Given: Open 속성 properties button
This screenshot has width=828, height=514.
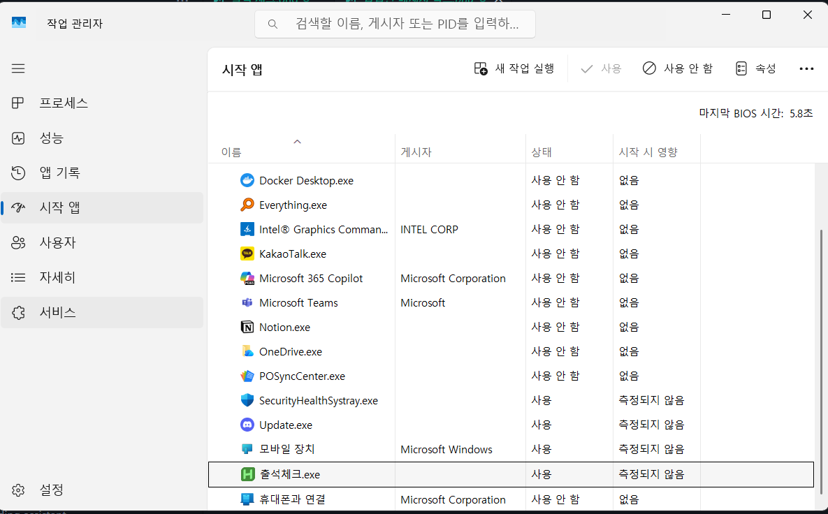Looking at the screenshot, I should (x=755, y=68).
